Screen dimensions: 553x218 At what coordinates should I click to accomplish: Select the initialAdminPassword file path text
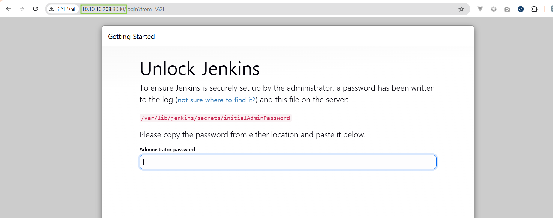tap(215, 118)
